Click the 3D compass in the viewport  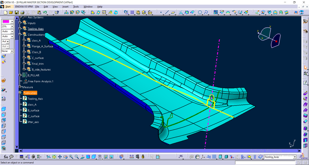tap(269, 37)
